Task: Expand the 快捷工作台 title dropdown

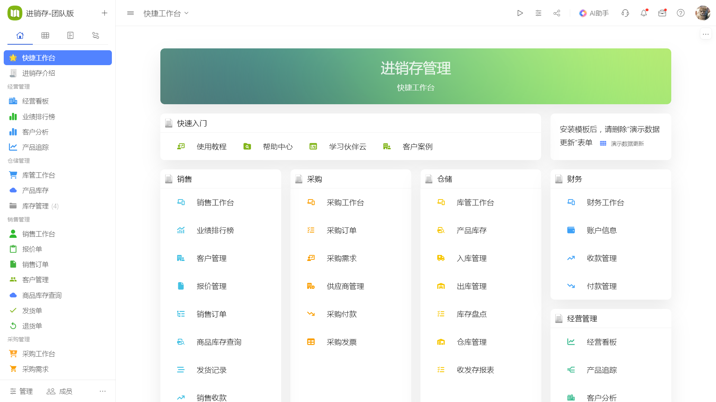Action: 187,13
